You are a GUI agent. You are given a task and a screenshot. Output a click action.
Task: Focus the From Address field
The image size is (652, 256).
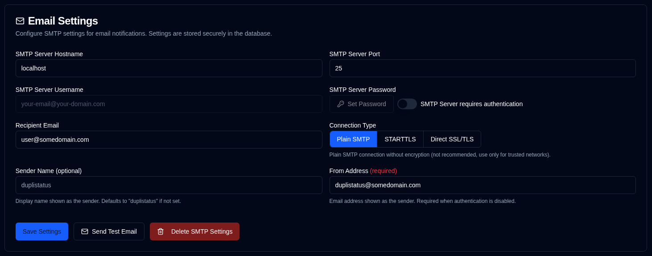click(483, 185)
